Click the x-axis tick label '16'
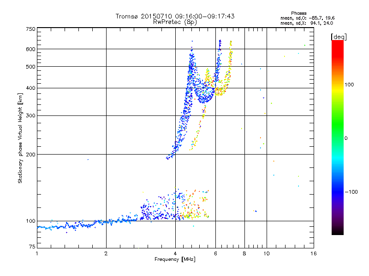Screen dimensions: 369x276 click(x=314, y=253)
